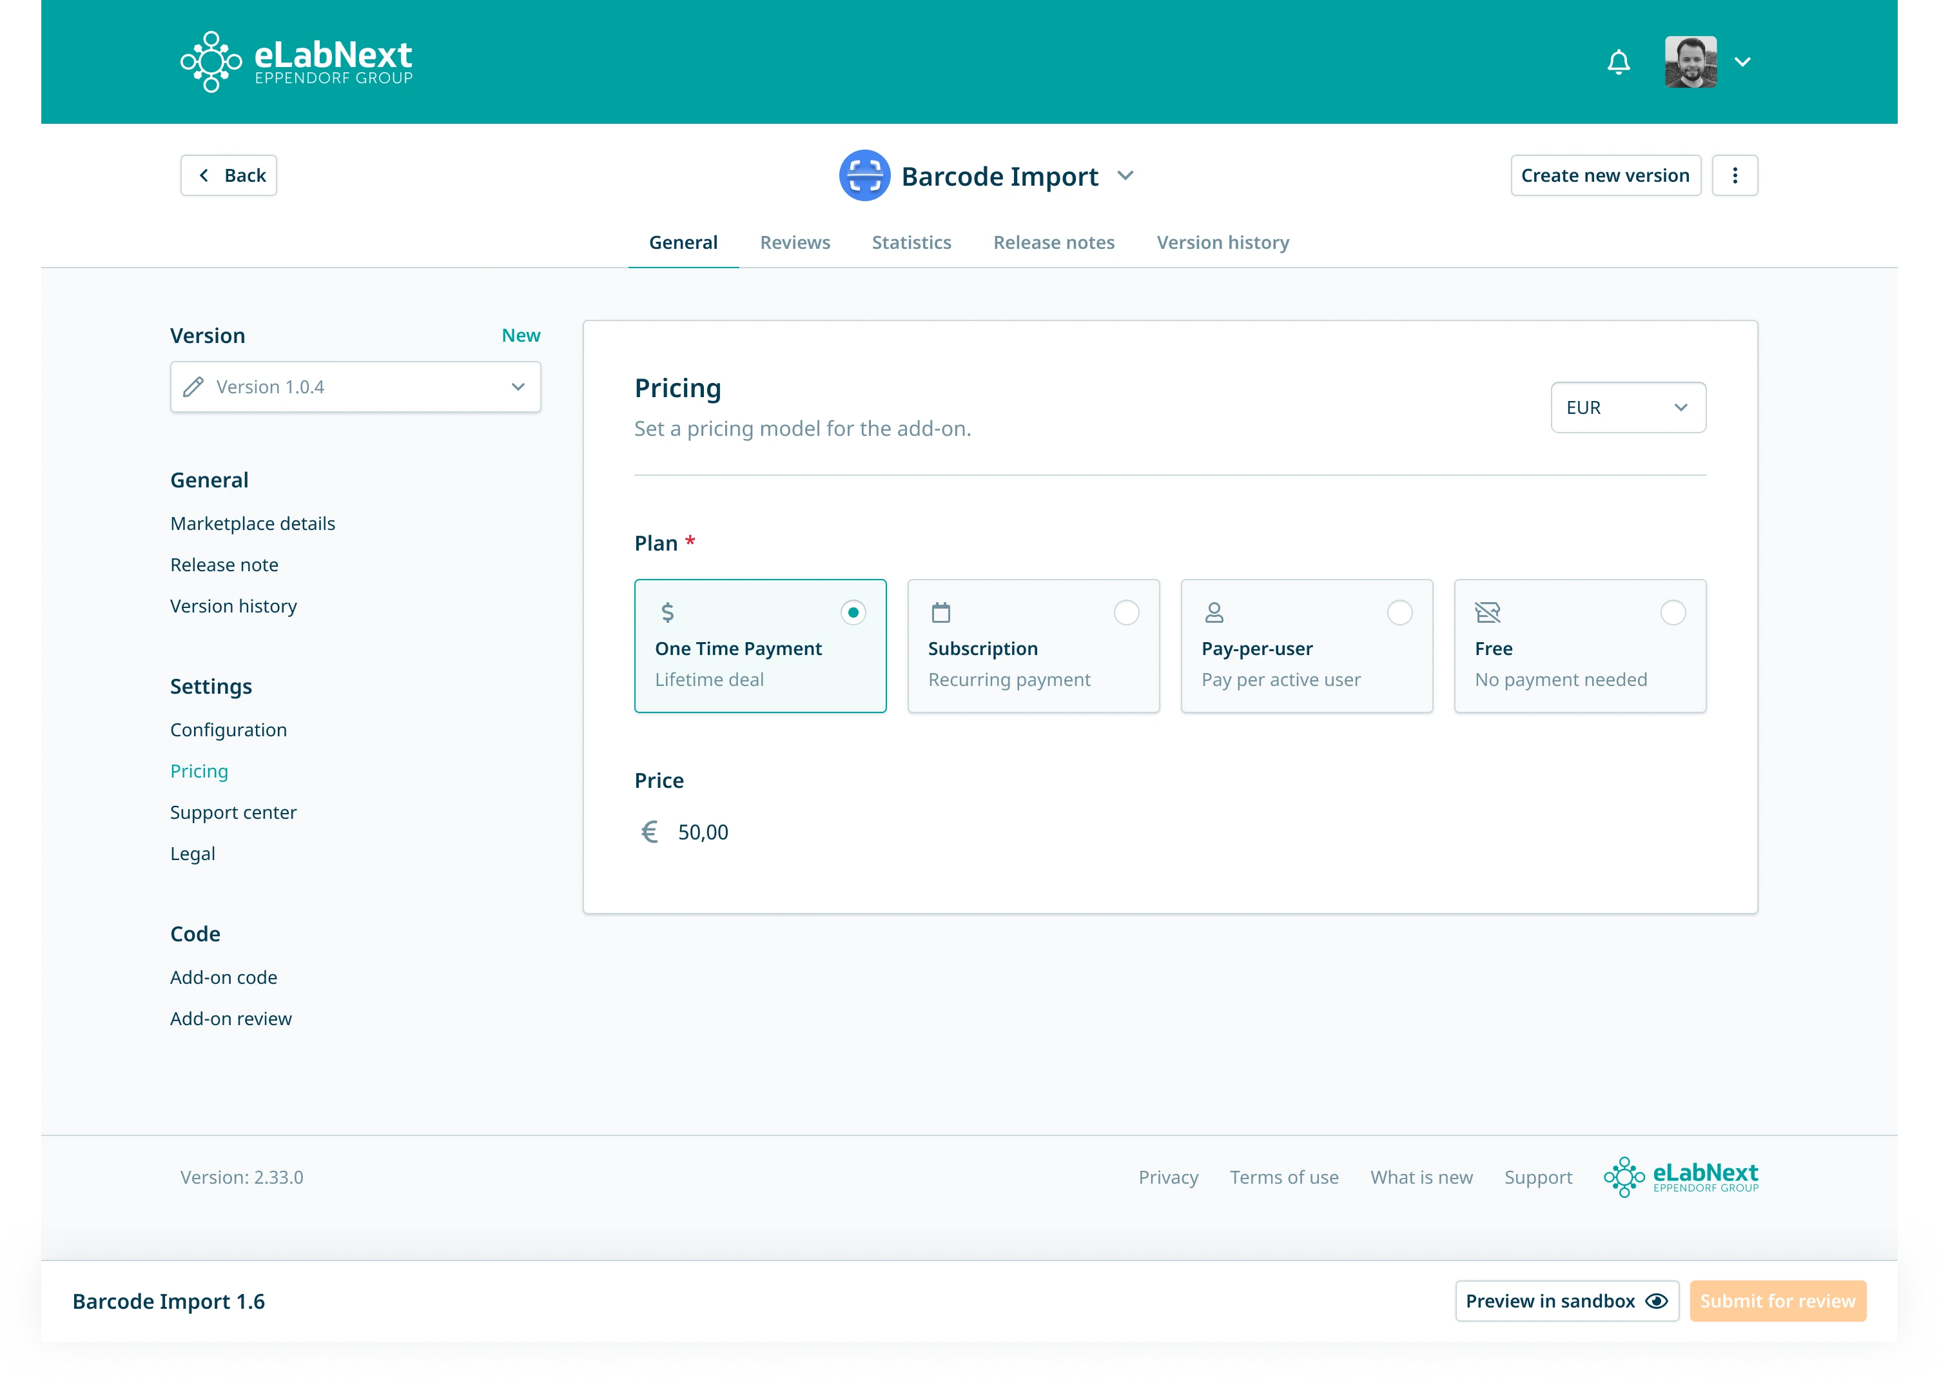1939x1381 pixels.
Task: Click the user profile avatar
Action: (x=1690, y=61)
